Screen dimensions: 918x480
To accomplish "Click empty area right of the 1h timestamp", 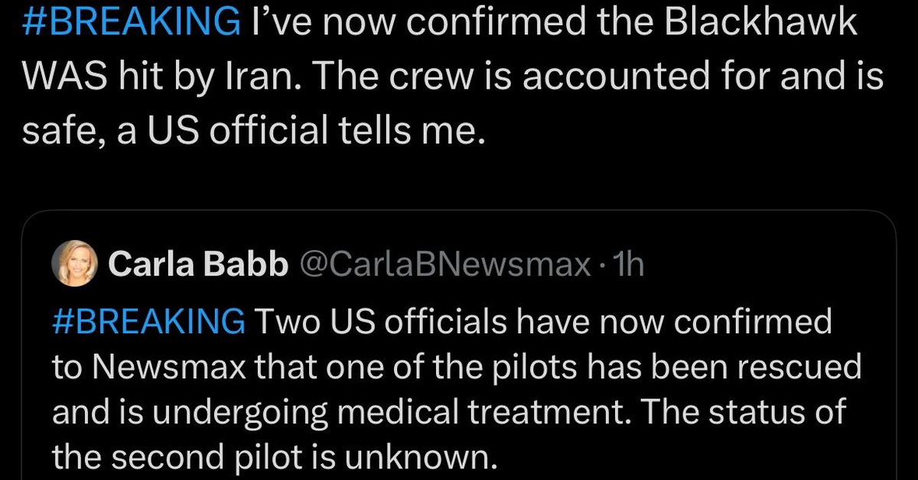I will pyautogui.click(x=765, y=264).
